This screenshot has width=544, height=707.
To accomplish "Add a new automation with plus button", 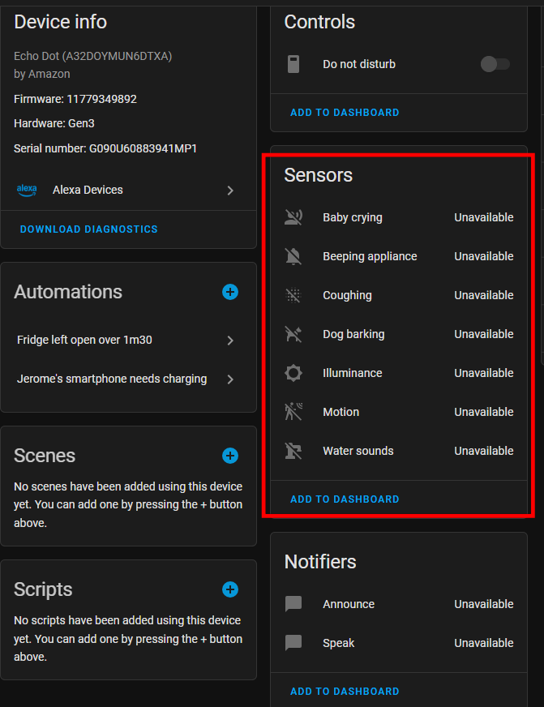I will point(230,292).
